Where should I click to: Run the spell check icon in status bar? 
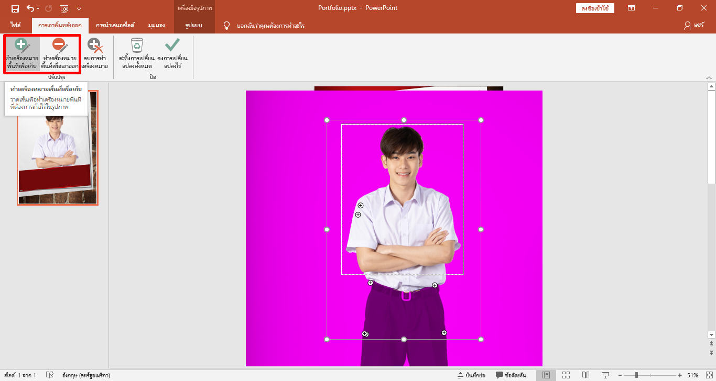[50, 375]
